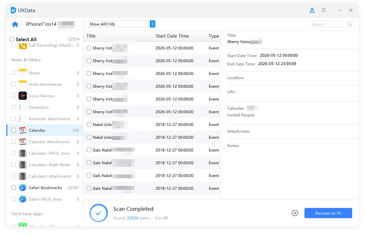Select the last Sherry Vot event row

point(152,112)
